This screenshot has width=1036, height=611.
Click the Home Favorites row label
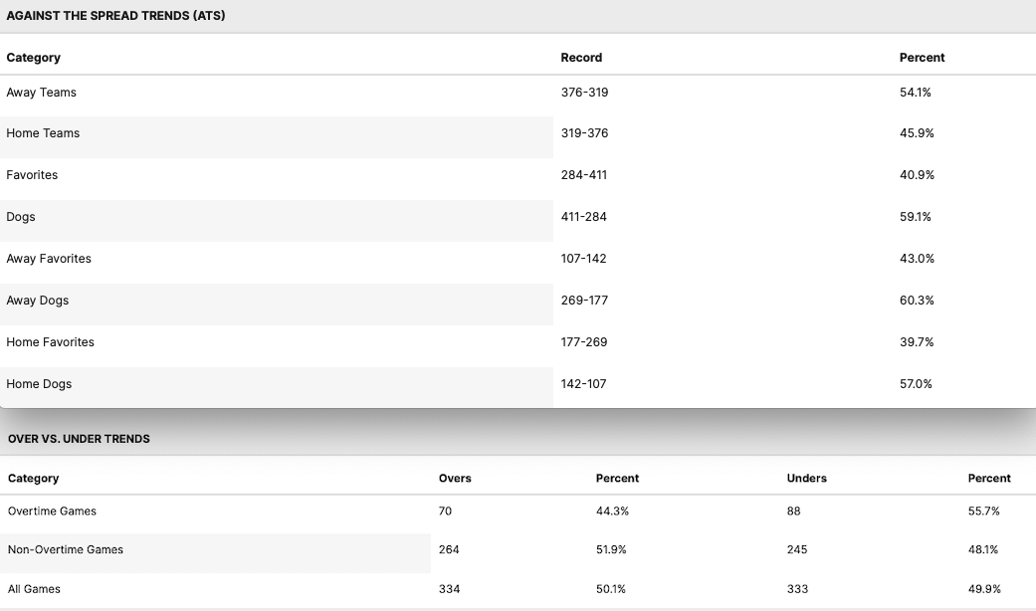click(50, 342)
